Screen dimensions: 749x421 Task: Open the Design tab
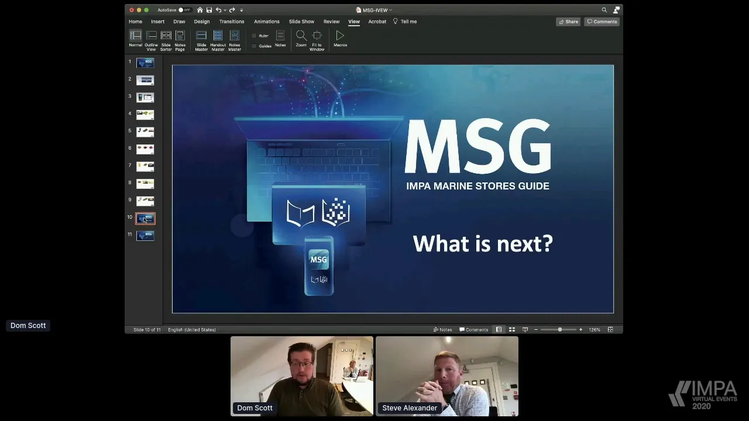click(x=202, y=22)
